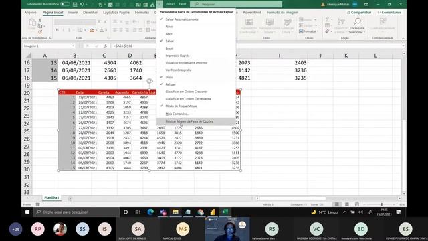Click the Format Painter brush icon
428x241 pixels.
pos(40,32)
